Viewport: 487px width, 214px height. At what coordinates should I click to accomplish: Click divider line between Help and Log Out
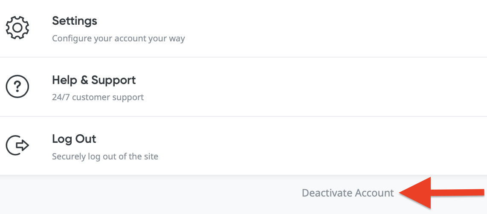(243, 116)
